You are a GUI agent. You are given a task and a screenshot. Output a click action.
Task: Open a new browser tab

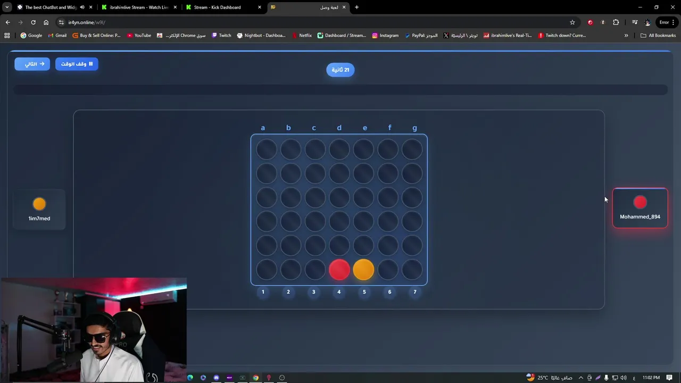(x=356, y=7)
